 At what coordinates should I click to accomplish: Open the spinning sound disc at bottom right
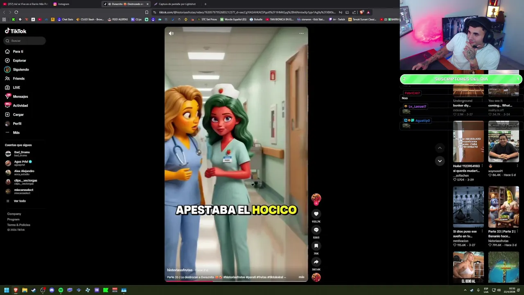pyautogui.click(x=316, y=277)
